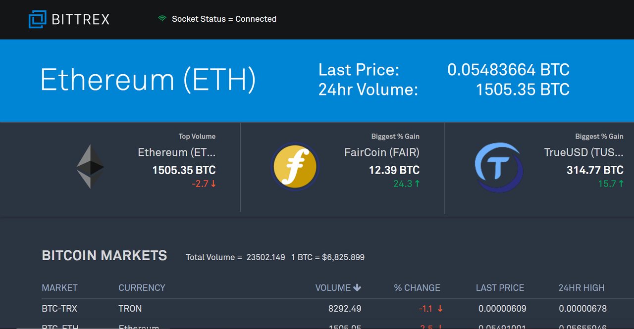Click the 1 BTC = $6,825.899 rate
The height and width of the screenshot is (329, 634).
pyautogui.click(x=328, y=257)
